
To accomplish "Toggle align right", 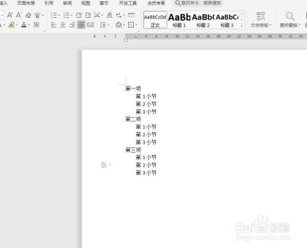I will click(72, 25).
